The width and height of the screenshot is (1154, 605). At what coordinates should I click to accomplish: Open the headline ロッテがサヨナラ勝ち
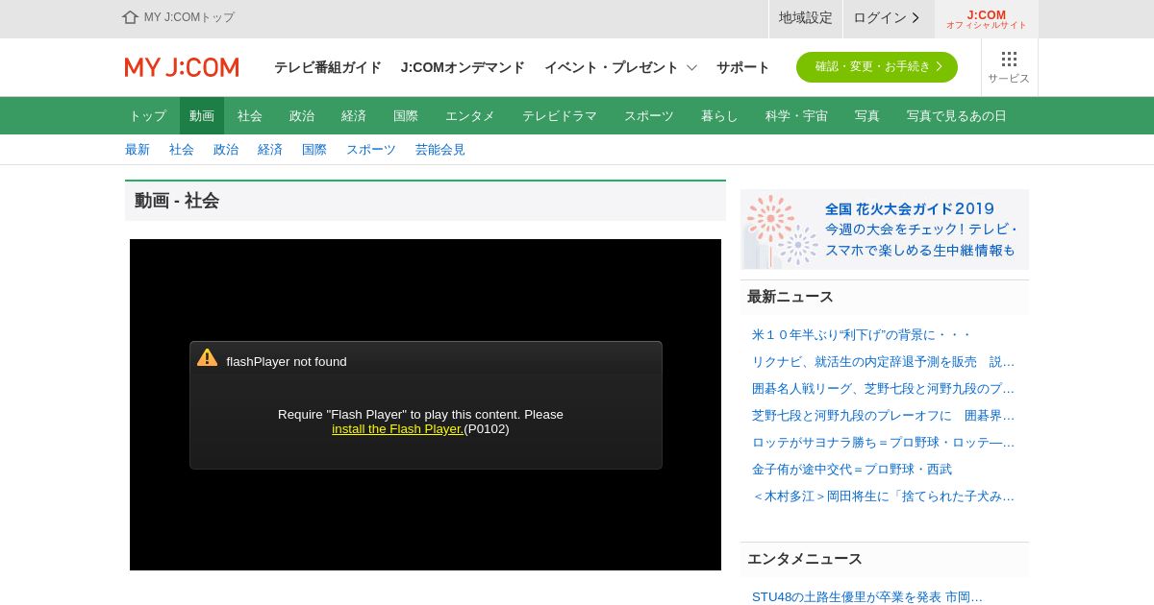(x=883, y=443)
